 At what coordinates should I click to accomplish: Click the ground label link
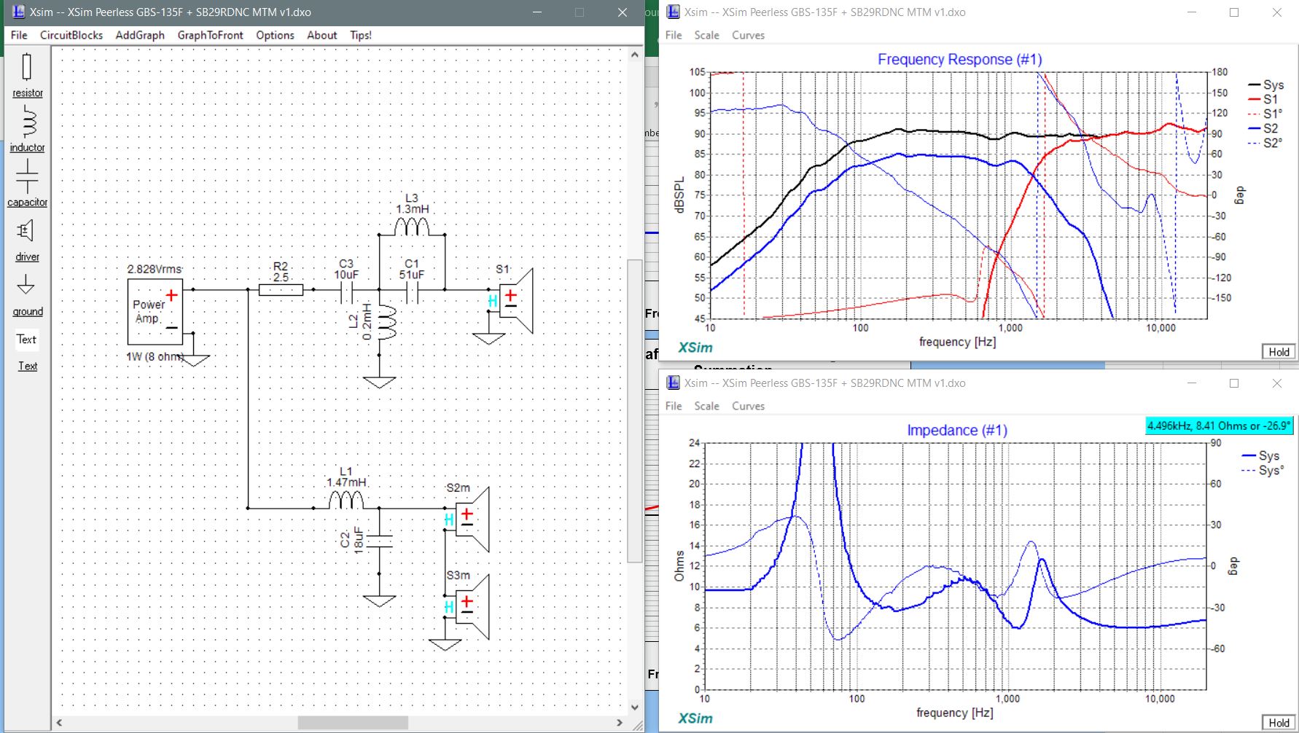click(x=27, y=312)
